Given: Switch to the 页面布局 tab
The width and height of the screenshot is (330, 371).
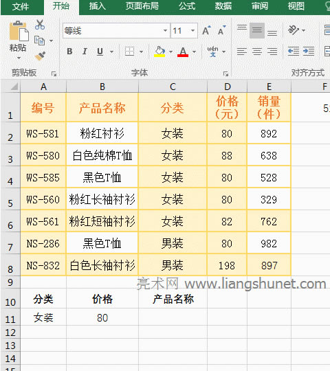Looking at the screenshot, I should [x=142, y=6].
